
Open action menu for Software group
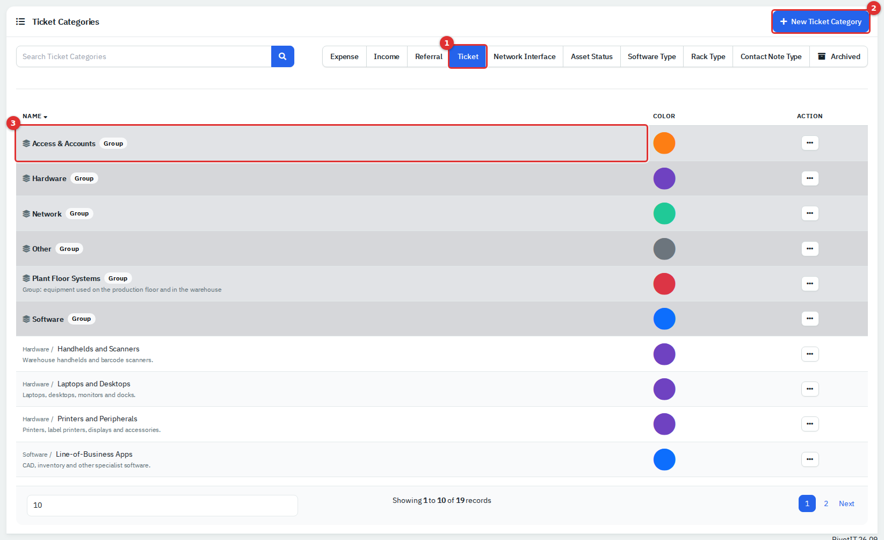(x=810, y=319)
